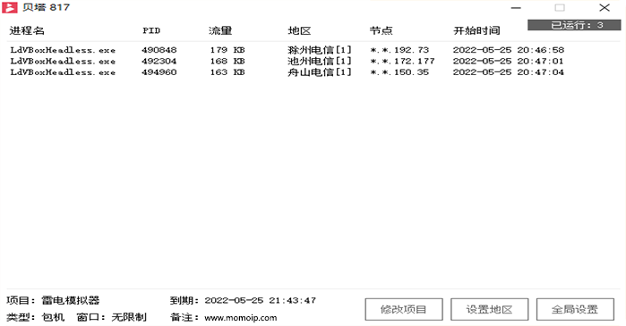
Task: Click traffic value 168 KB
Action: pos(227,62)
